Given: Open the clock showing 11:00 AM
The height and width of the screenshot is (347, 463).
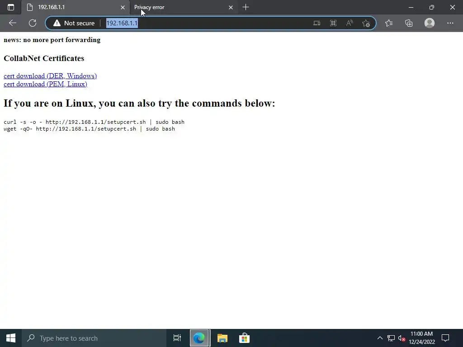Looking at the screenshot, I should (x=422, y=338).
